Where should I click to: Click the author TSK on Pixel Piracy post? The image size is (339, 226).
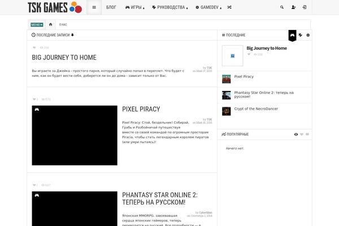tap(209, 120)
